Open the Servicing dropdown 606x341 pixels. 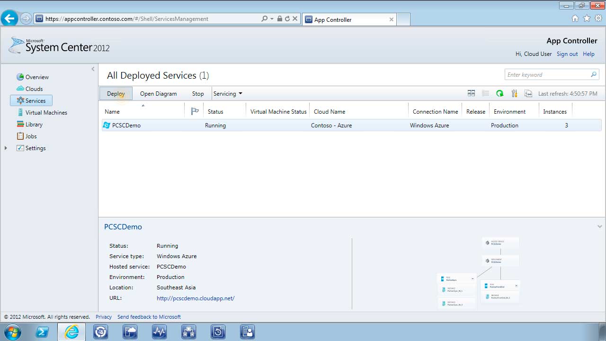tap(228, 93)
